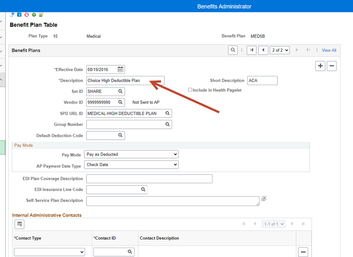
Task: Click the Not Sent to AP text
Action: (x=146, y=102)
